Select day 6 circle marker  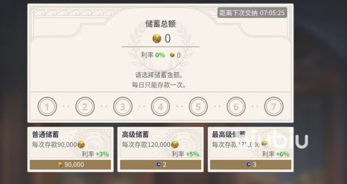tap(236, 106)
